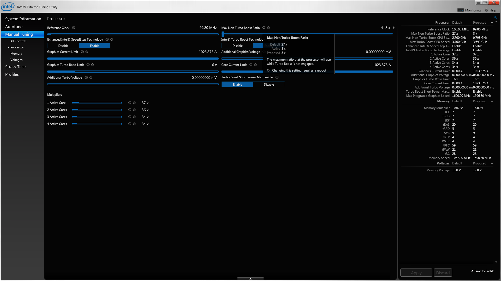Screen dimensions: 501x281
Task: Select Processor under Manual Tuning
Action: coord(17,47)
